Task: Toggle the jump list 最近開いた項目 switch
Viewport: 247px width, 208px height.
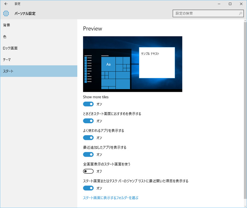Action: tap(88, 188)
